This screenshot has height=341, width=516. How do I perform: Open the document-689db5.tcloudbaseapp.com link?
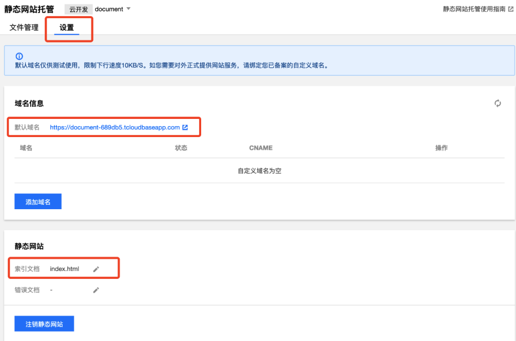tap(115, 128)
